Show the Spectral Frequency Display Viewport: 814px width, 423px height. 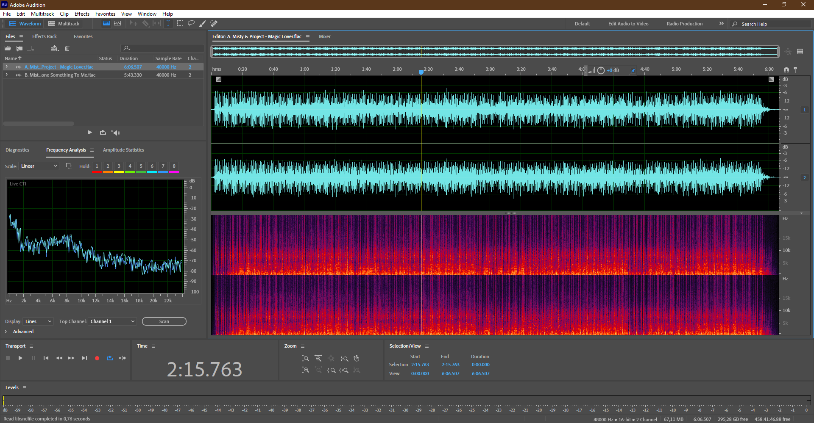coord(106,24)
